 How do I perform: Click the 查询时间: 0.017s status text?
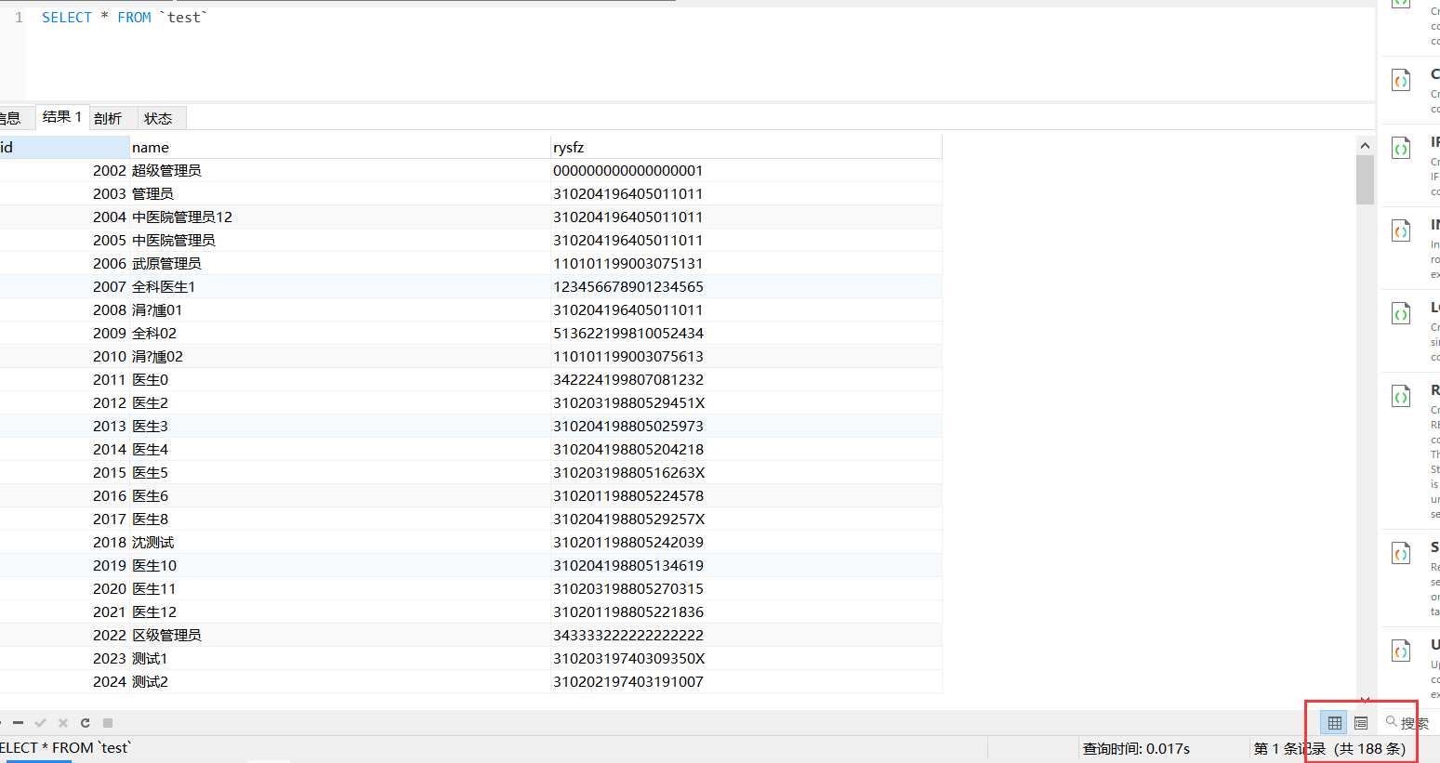1136,748
